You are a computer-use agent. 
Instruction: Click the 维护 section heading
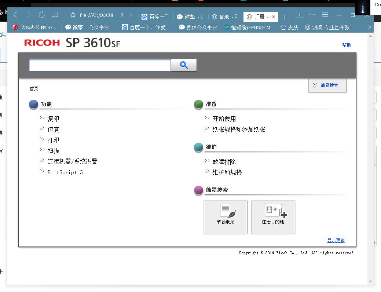point(211,147)
